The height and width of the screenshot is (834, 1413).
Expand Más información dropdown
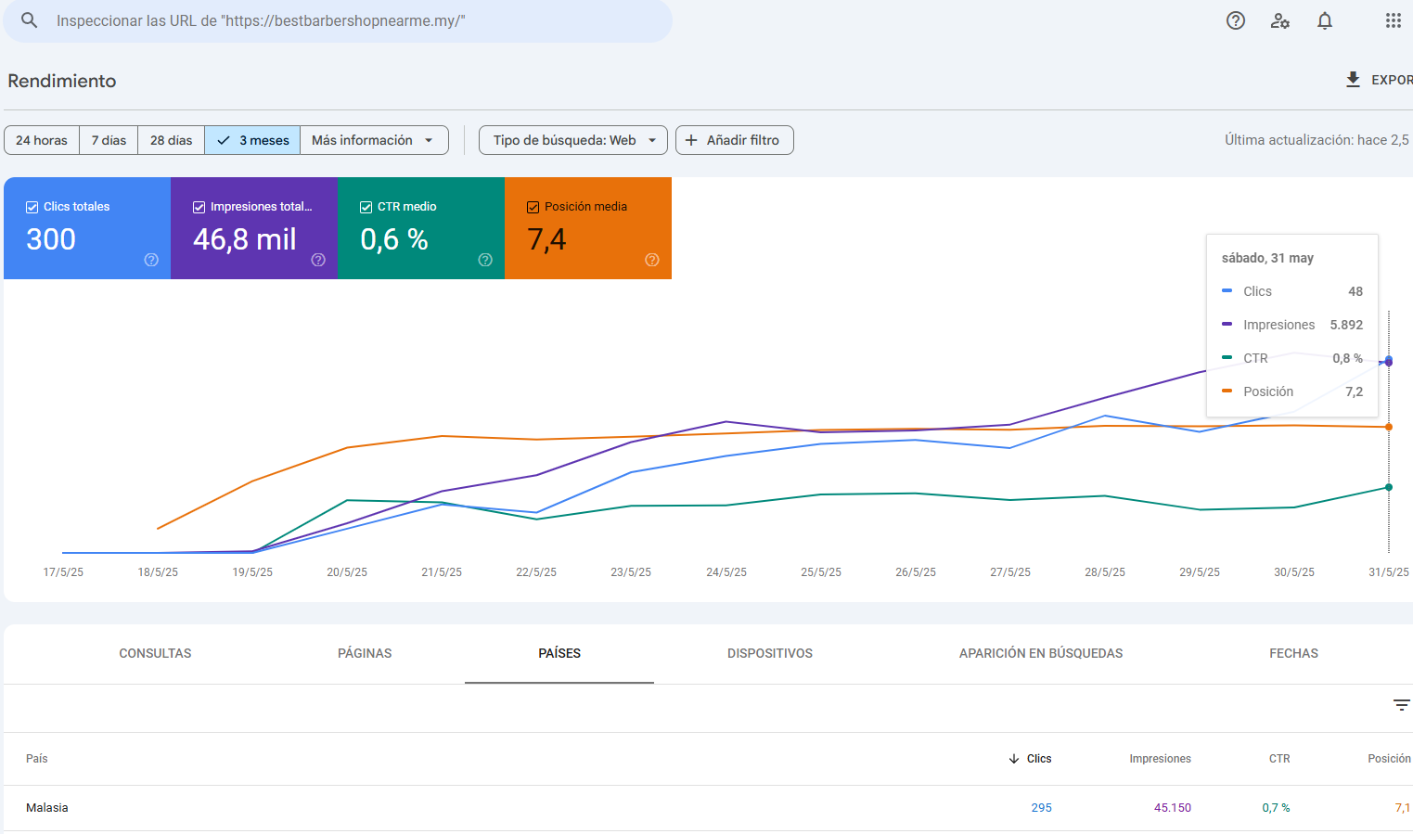point(374,140)
